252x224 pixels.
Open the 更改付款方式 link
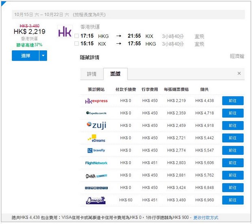[206, 218]
